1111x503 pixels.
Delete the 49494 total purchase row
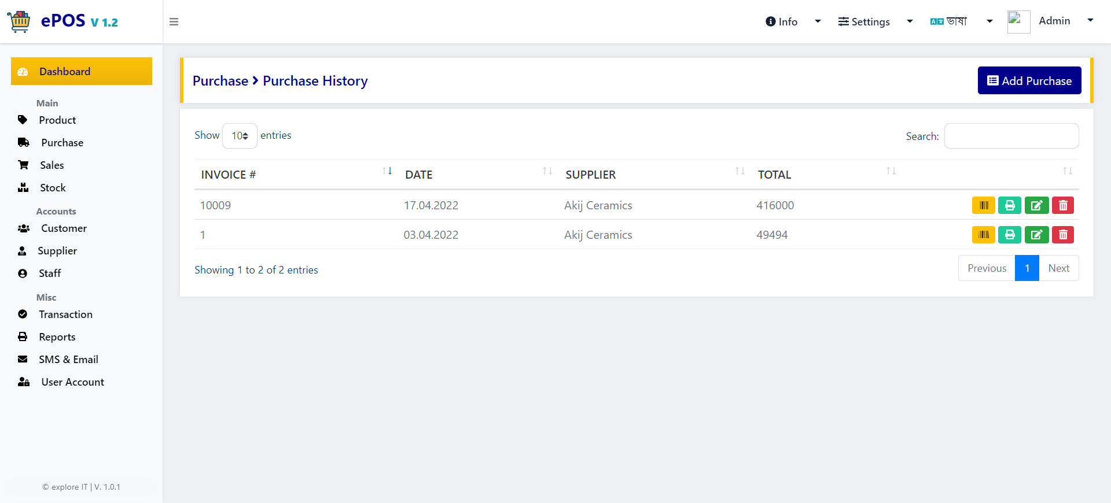[x=1063, y=235]
